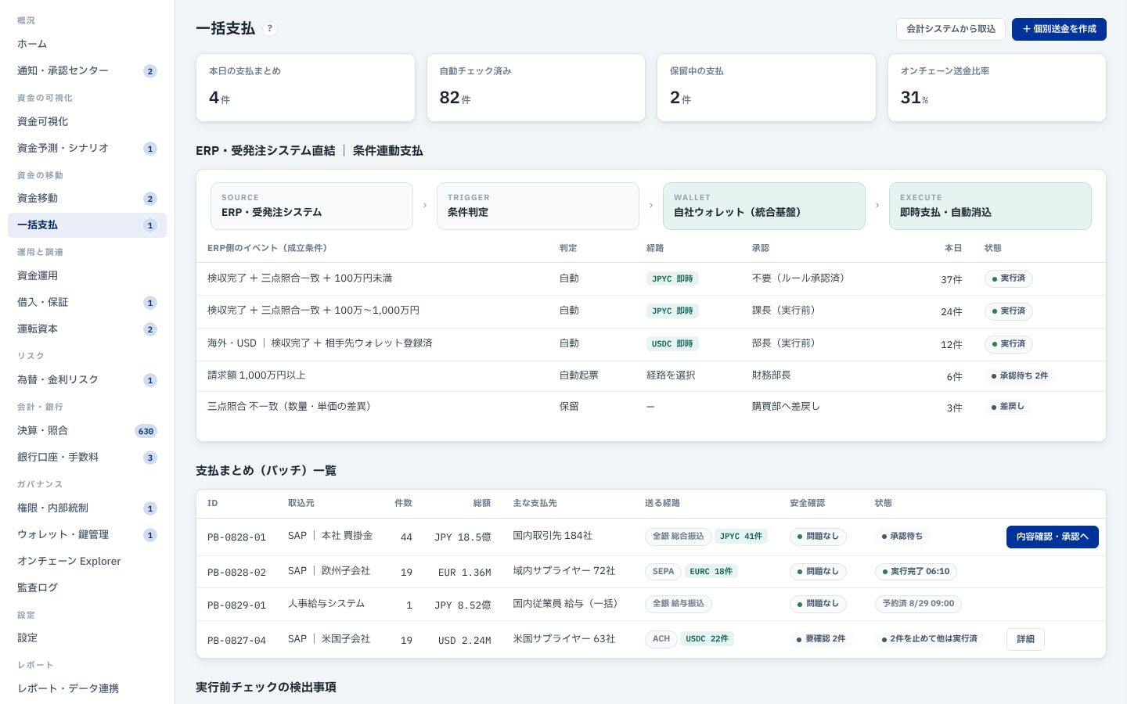Select 資金予測・シナリオ in the sidebar
Image resolution: width=1127 pixels, height=704 pixels.
(87, 148)
